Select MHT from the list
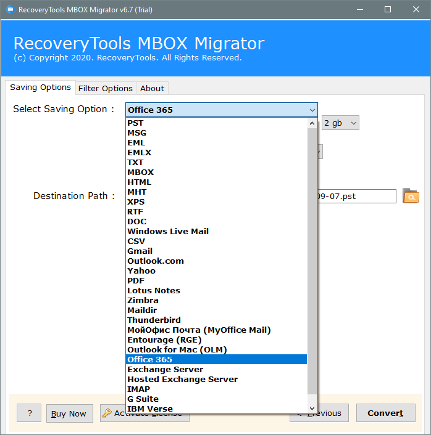The image size is (431, 435). [216, 192]
